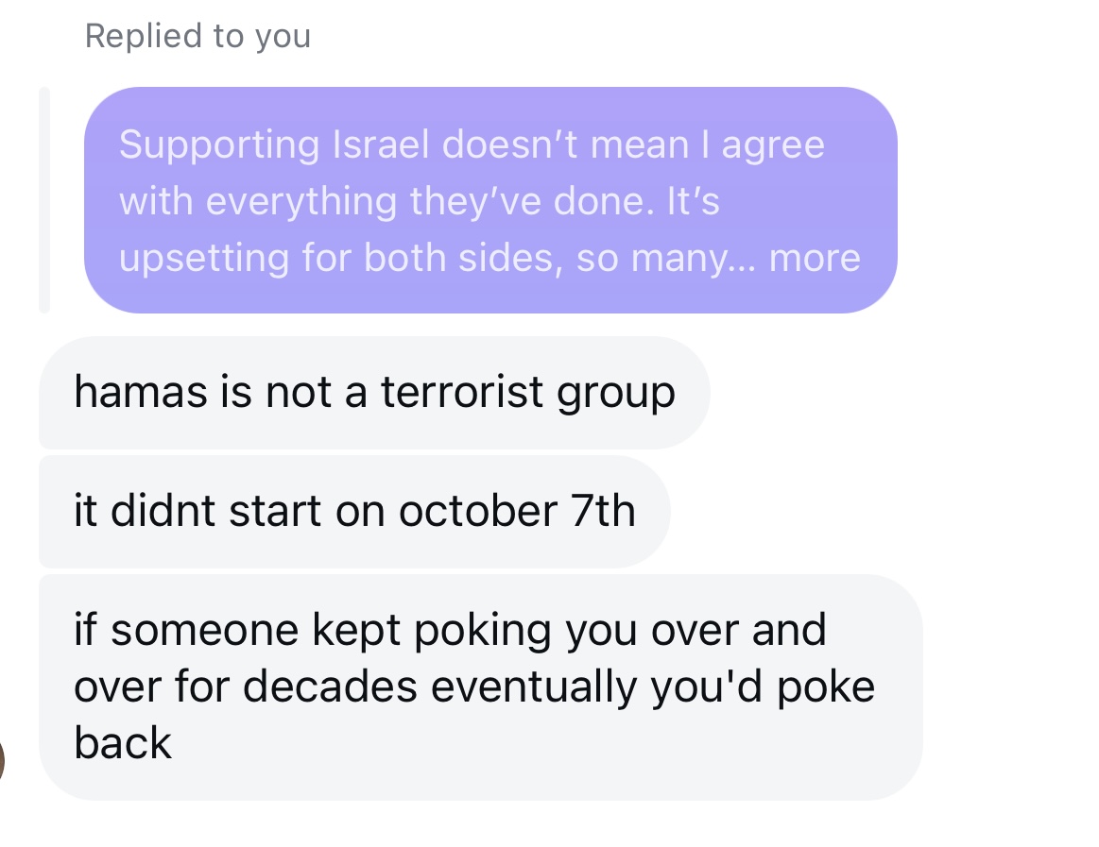Tap 'Israel' word in purple quoted bubble

pos(381,145)
